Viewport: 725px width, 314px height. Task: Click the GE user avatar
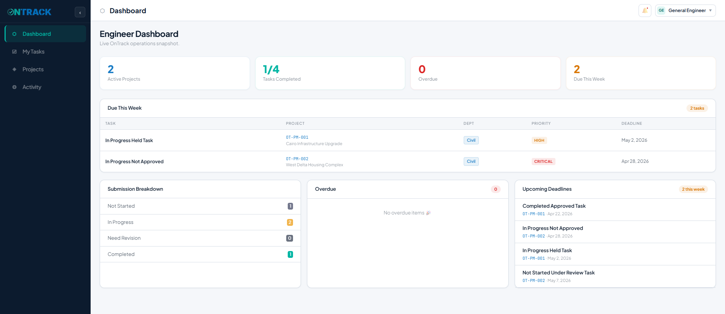[661, 11]
